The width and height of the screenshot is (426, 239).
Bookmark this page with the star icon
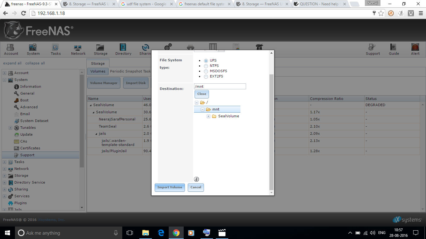click(x=381, y=13)
